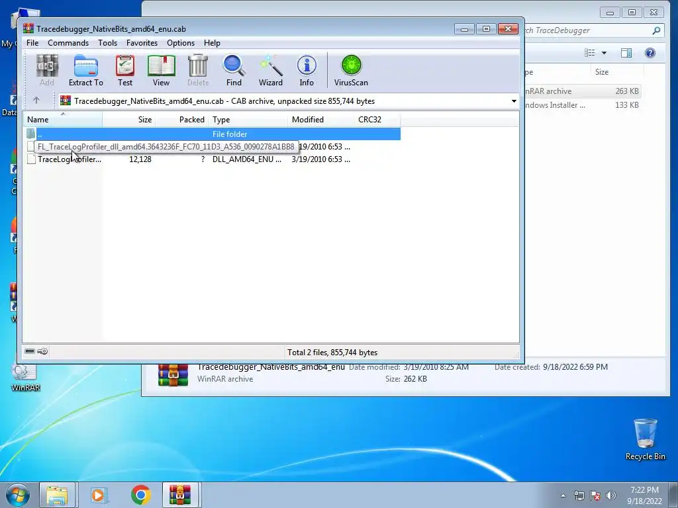Image resolution: width=678 pixels, height=508 pixels.
Task: Open the Start menu orb
Action: pos(18,495)
